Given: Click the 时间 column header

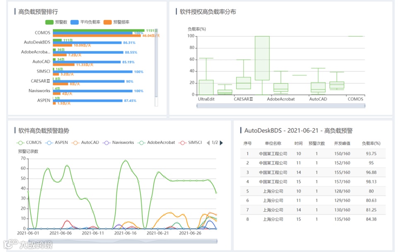Looking at the screenshot, I should (298, 143).
